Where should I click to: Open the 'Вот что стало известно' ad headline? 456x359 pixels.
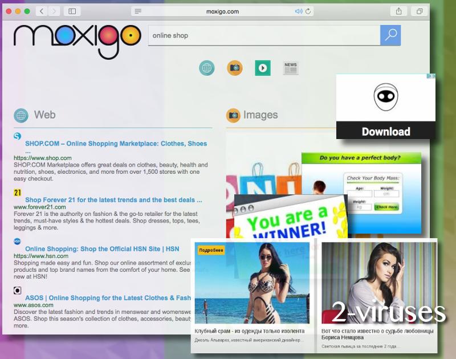point(377,334)
